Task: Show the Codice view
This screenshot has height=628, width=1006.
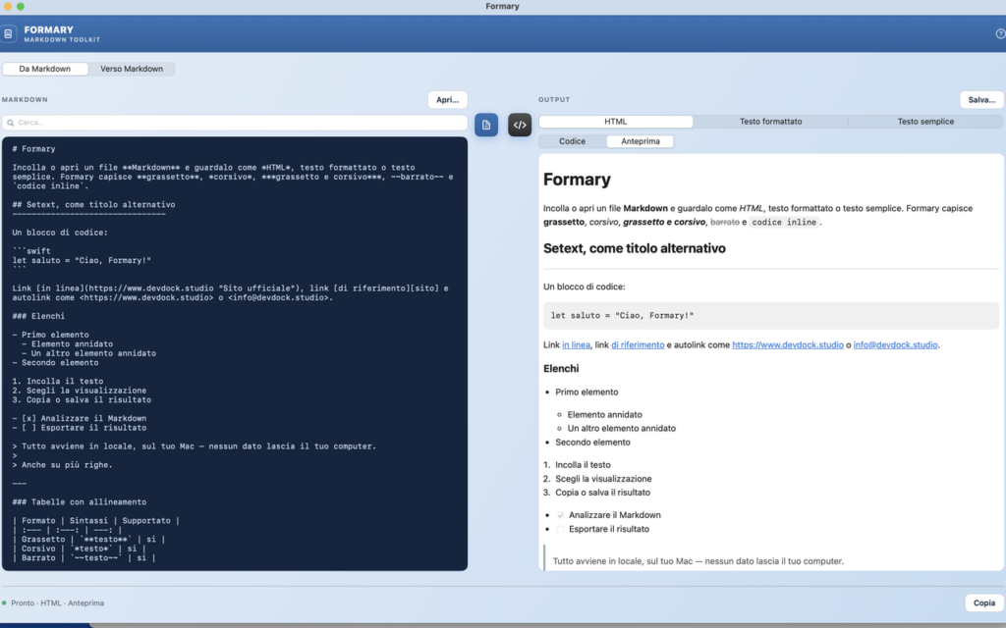Action: tap(573, 141)
